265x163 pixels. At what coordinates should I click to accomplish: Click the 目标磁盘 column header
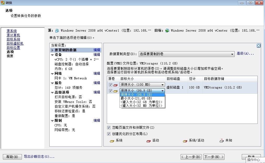coord(176,79)
